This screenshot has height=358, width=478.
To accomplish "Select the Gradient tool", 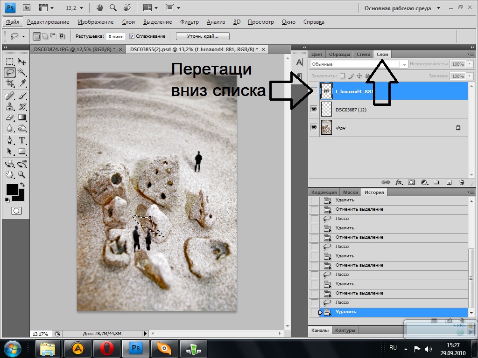I will [21, 117].
